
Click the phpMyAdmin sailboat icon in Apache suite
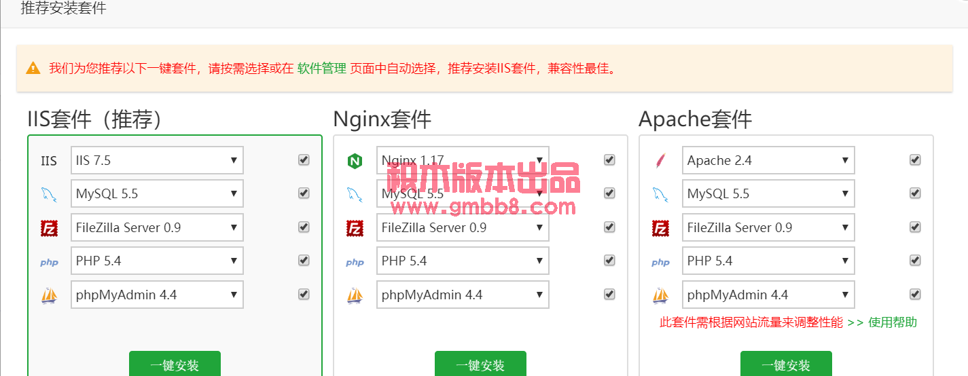point(660,295)
